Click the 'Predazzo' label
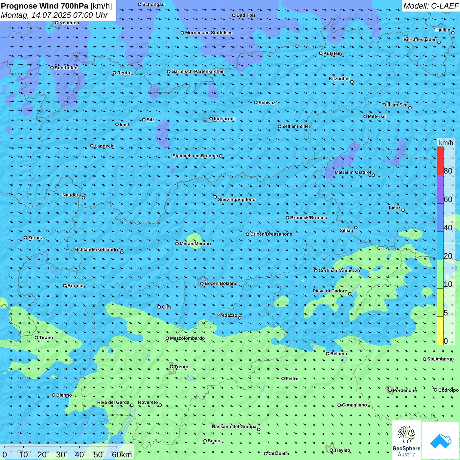 click(x=227, y=315)
